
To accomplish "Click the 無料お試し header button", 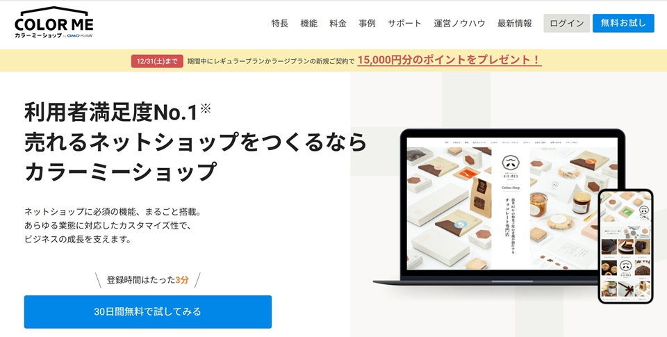I will 623,23.
